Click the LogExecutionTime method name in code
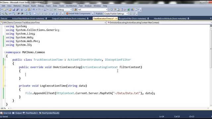The image size is (212, 119). [53, 86]
